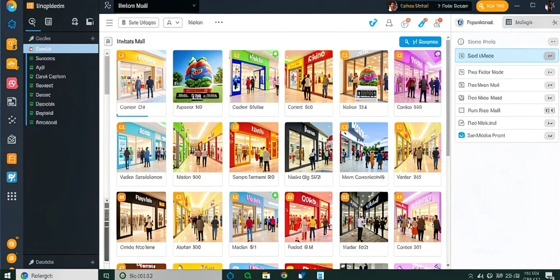
Task: Toggle icon beside Doo Mice Mald
Action: tap(461, 98)
